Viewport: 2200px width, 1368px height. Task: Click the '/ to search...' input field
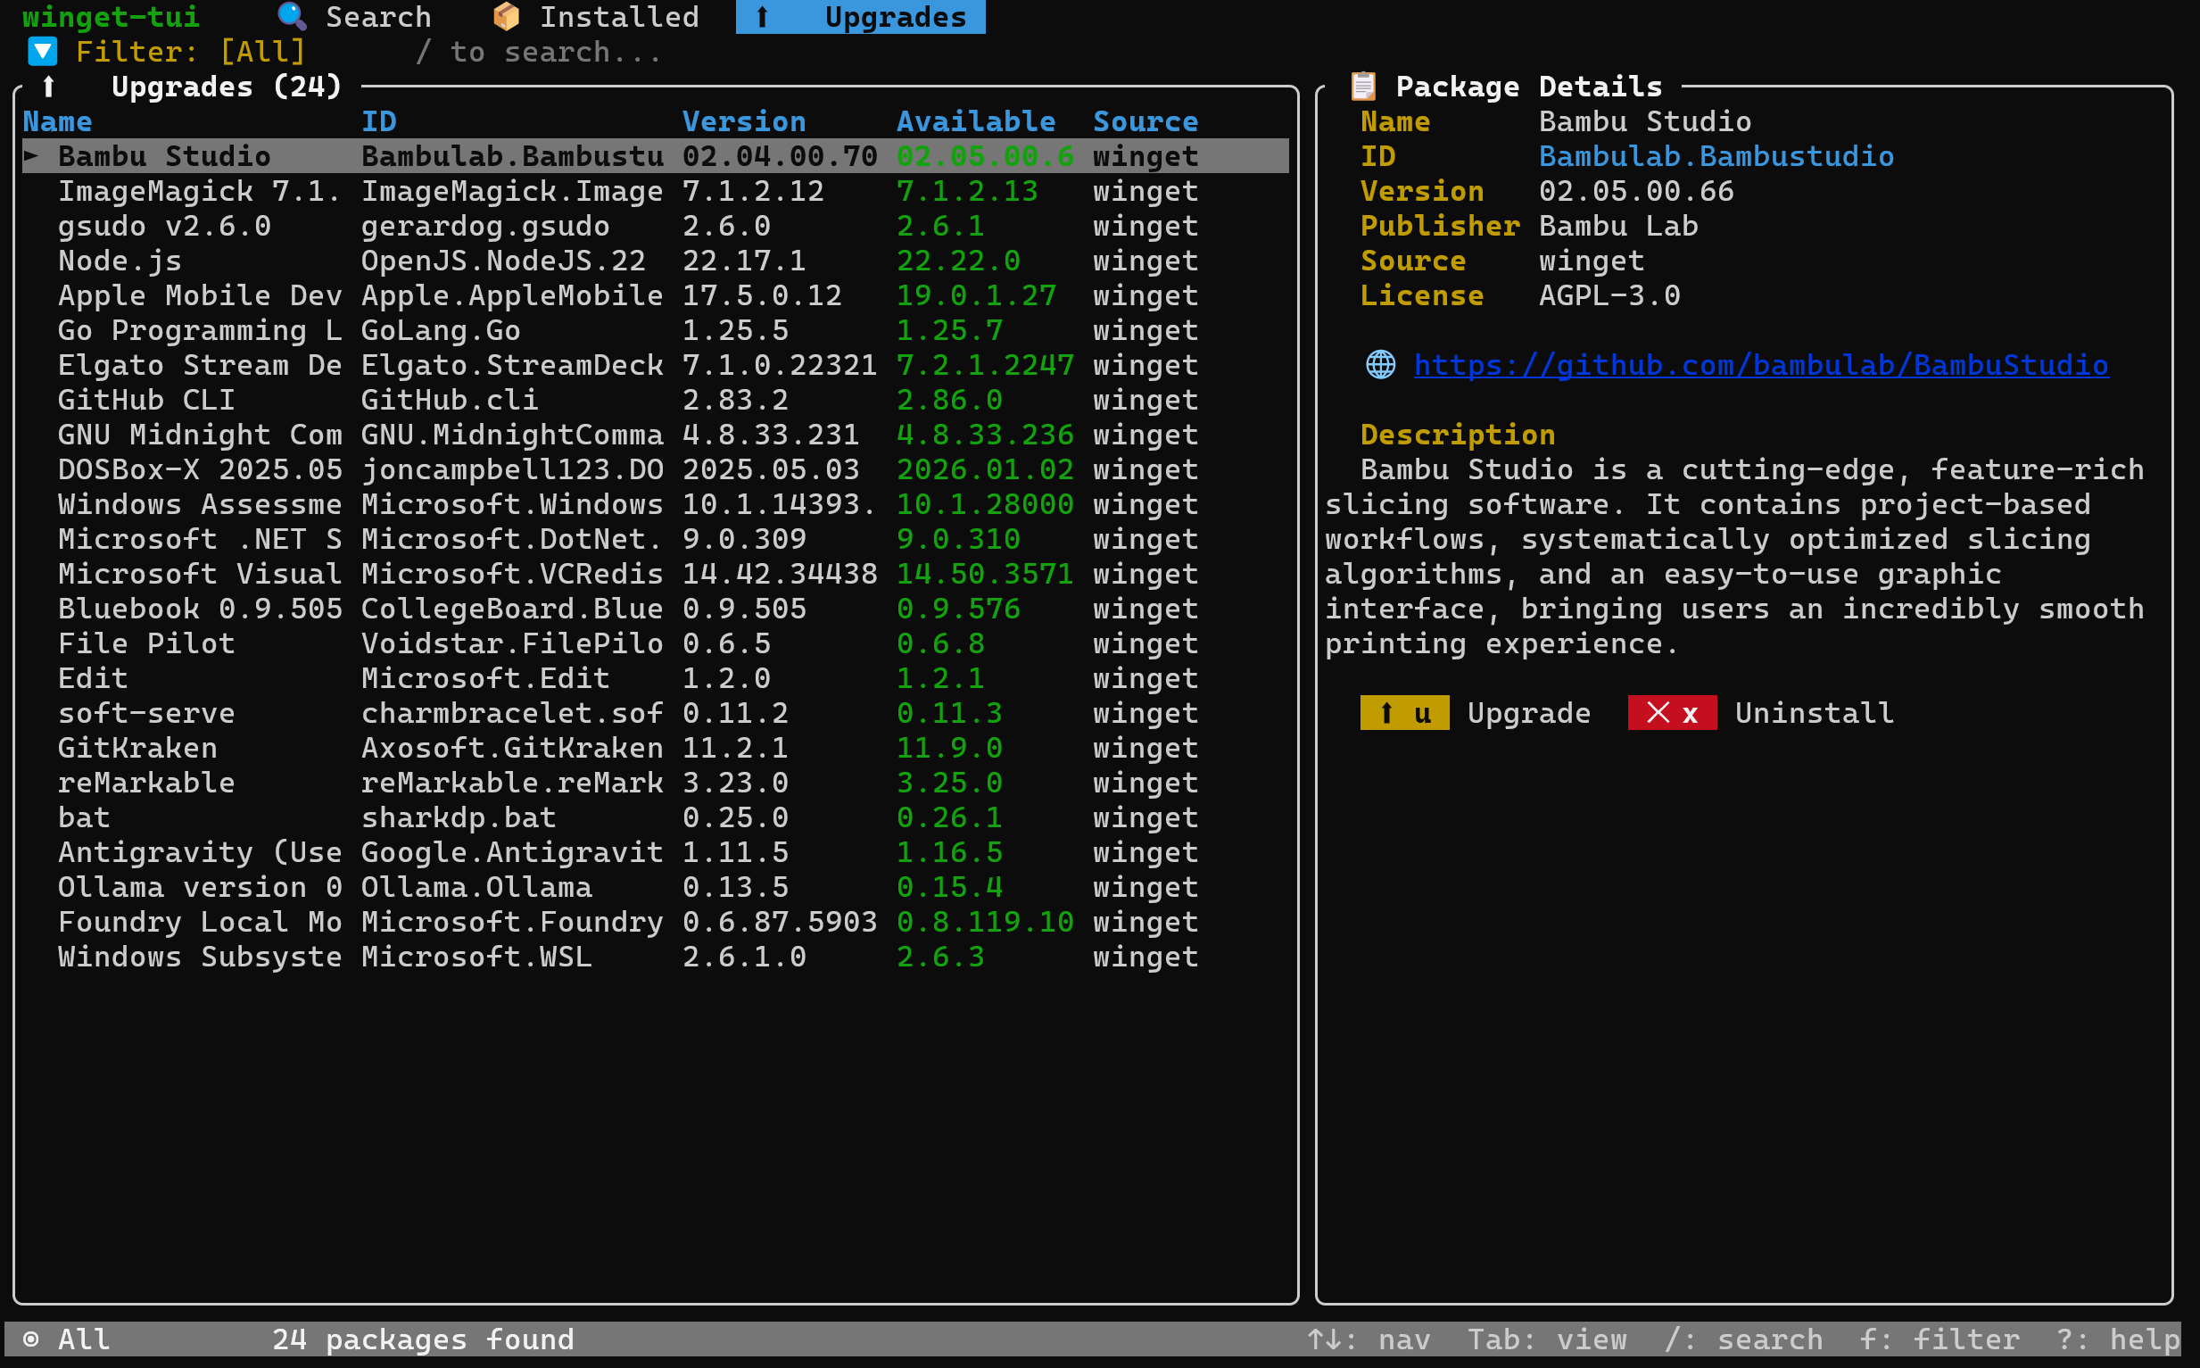(539, 52)
